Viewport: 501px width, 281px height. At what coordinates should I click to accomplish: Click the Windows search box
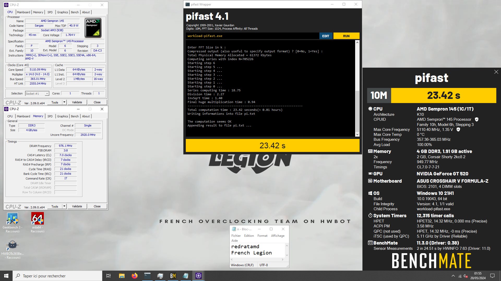(57, 276)
